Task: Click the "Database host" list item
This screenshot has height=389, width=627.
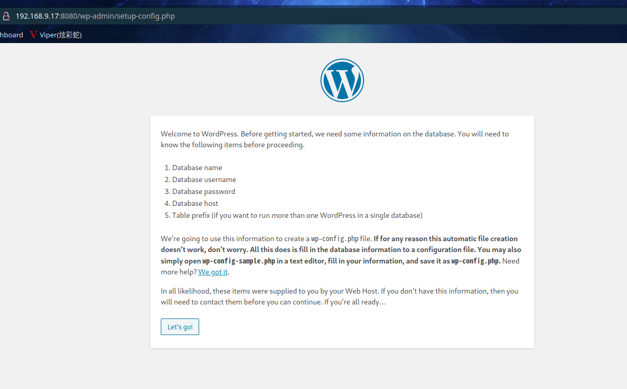Action: point(195,203)
